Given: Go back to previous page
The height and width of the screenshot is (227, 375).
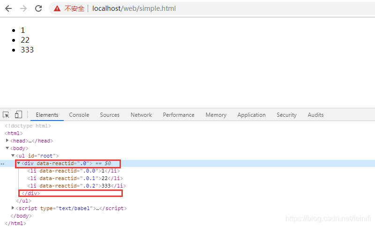Looking at the screenshot, I should pos(8,8).
